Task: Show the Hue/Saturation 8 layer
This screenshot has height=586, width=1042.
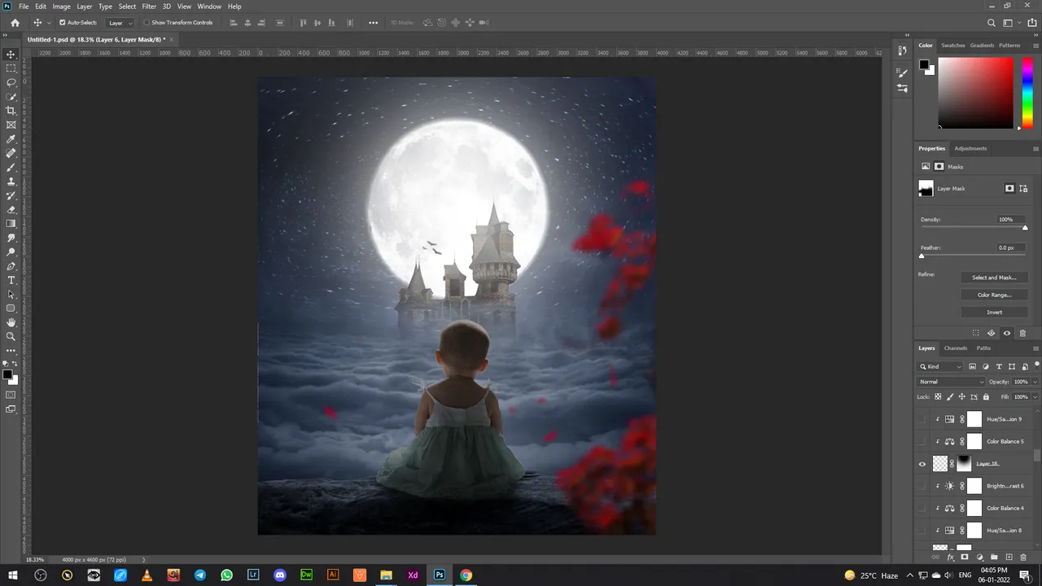Action: click(x=922, y=530)
